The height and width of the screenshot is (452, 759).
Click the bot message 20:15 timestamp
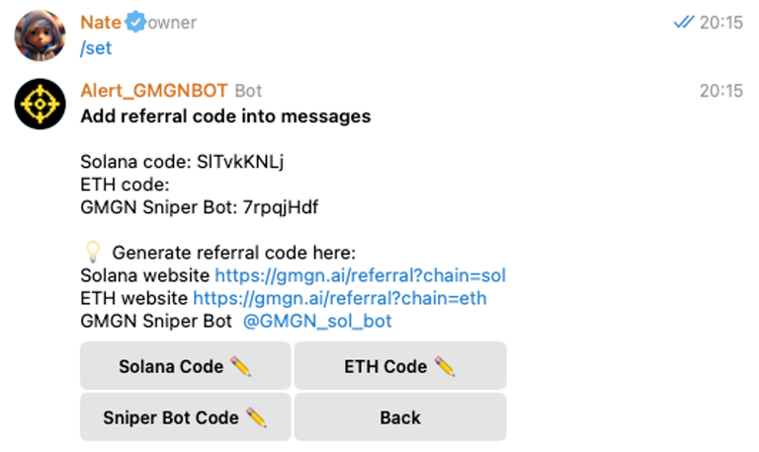click(x=720, y=91)
